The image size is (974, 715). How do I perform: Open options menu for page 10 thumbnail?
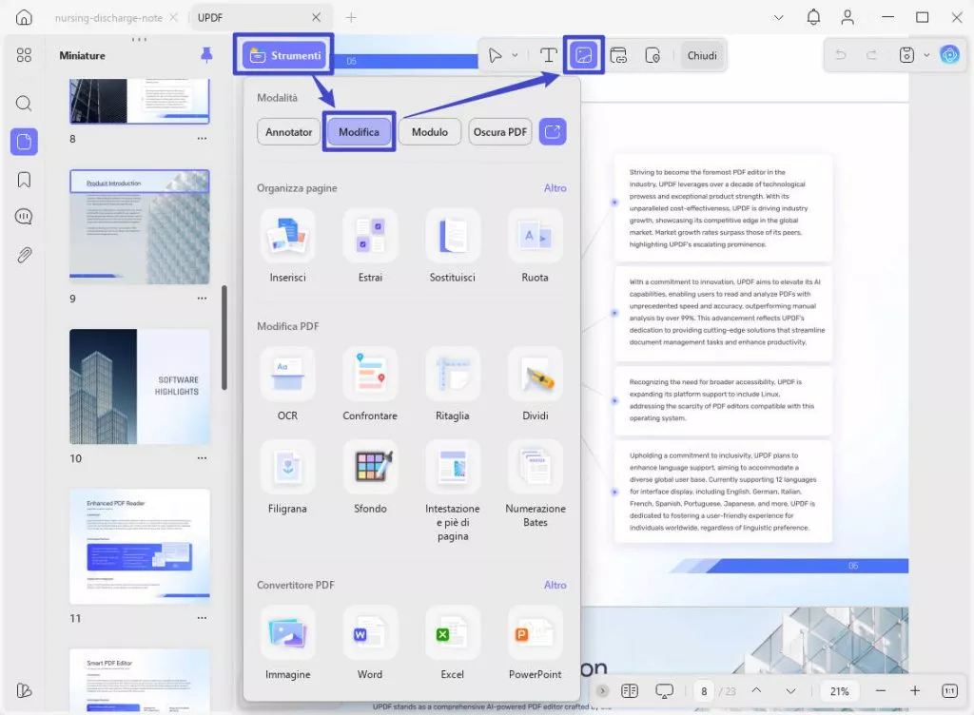[x=202, y=458]
